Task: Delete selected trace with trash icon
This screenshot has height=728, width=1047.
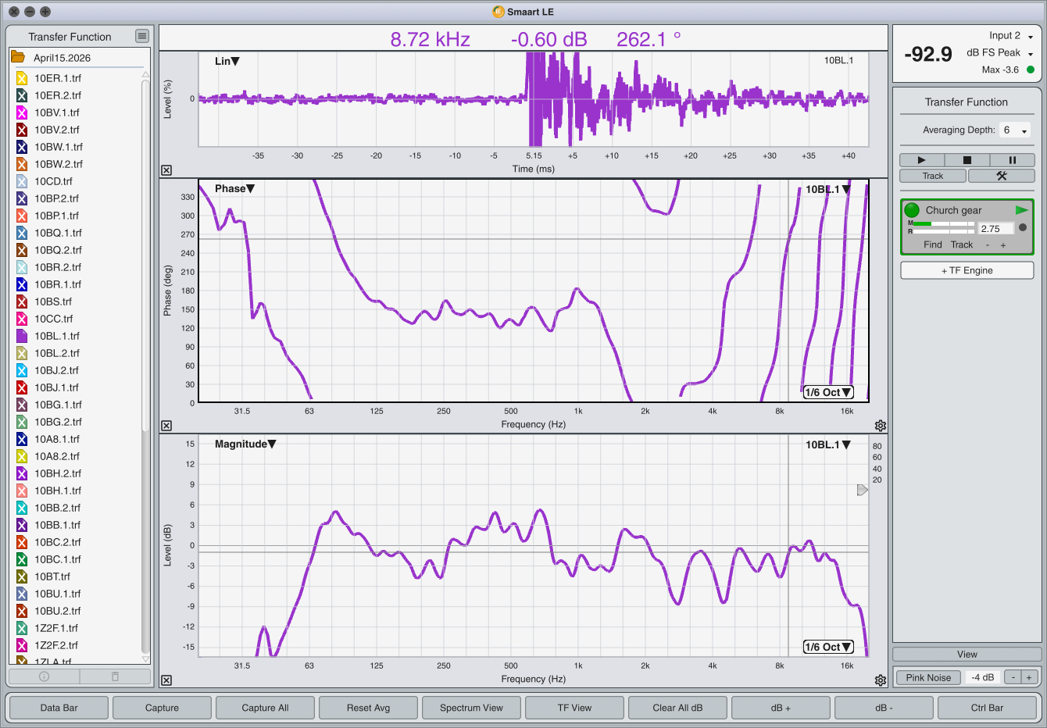Action: pyautogui.click(x=115, y=676)
